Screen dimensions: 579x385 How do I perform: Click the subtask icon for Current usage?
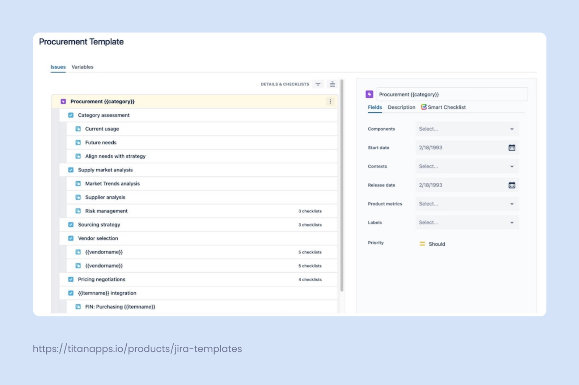coord(78,129)
